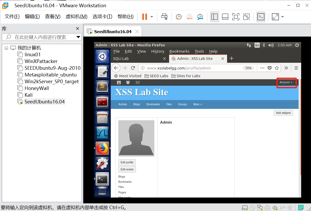Toggle the thumbnail bar view
Screen dimensions: 311x211
tap(225, 17)
